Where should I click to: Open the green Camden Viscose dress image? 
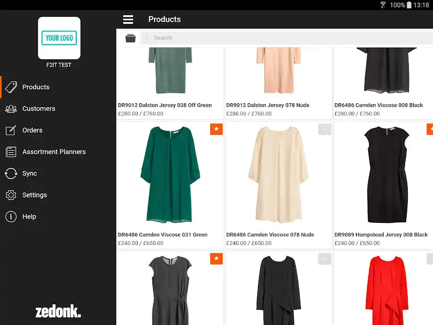point(170,175)
